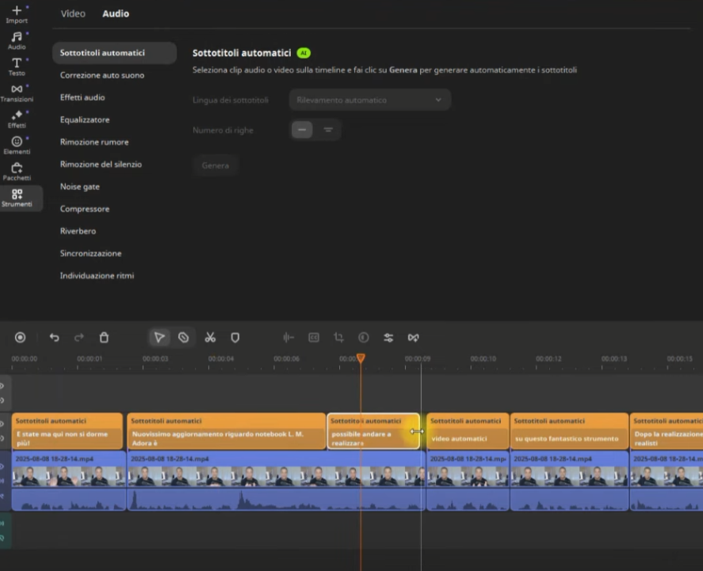Select the 'possibile andare a realizzare' subtitle clip
The width and height of the screenshot is (703, 571).
pyautogui.click(x=373, y=431)
